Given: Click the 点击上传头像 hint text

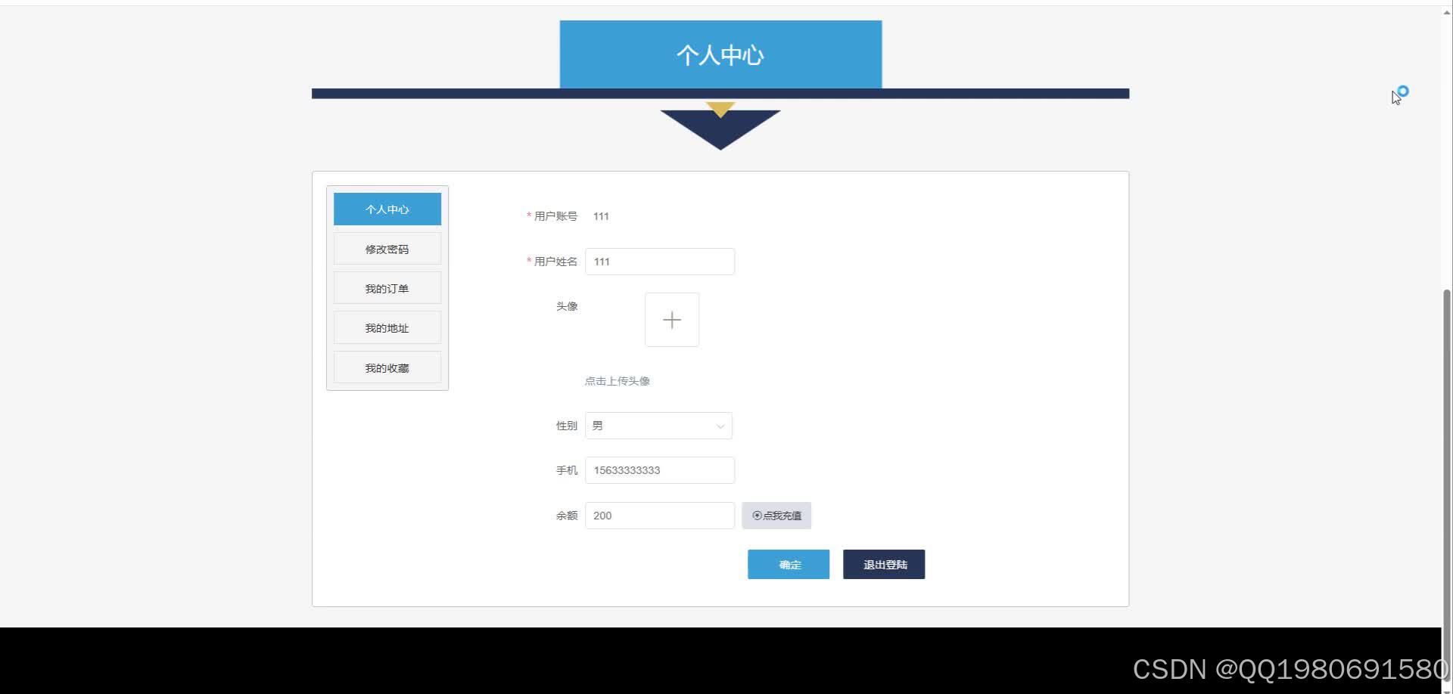Looking at the screenshot, I should [618, 381].
